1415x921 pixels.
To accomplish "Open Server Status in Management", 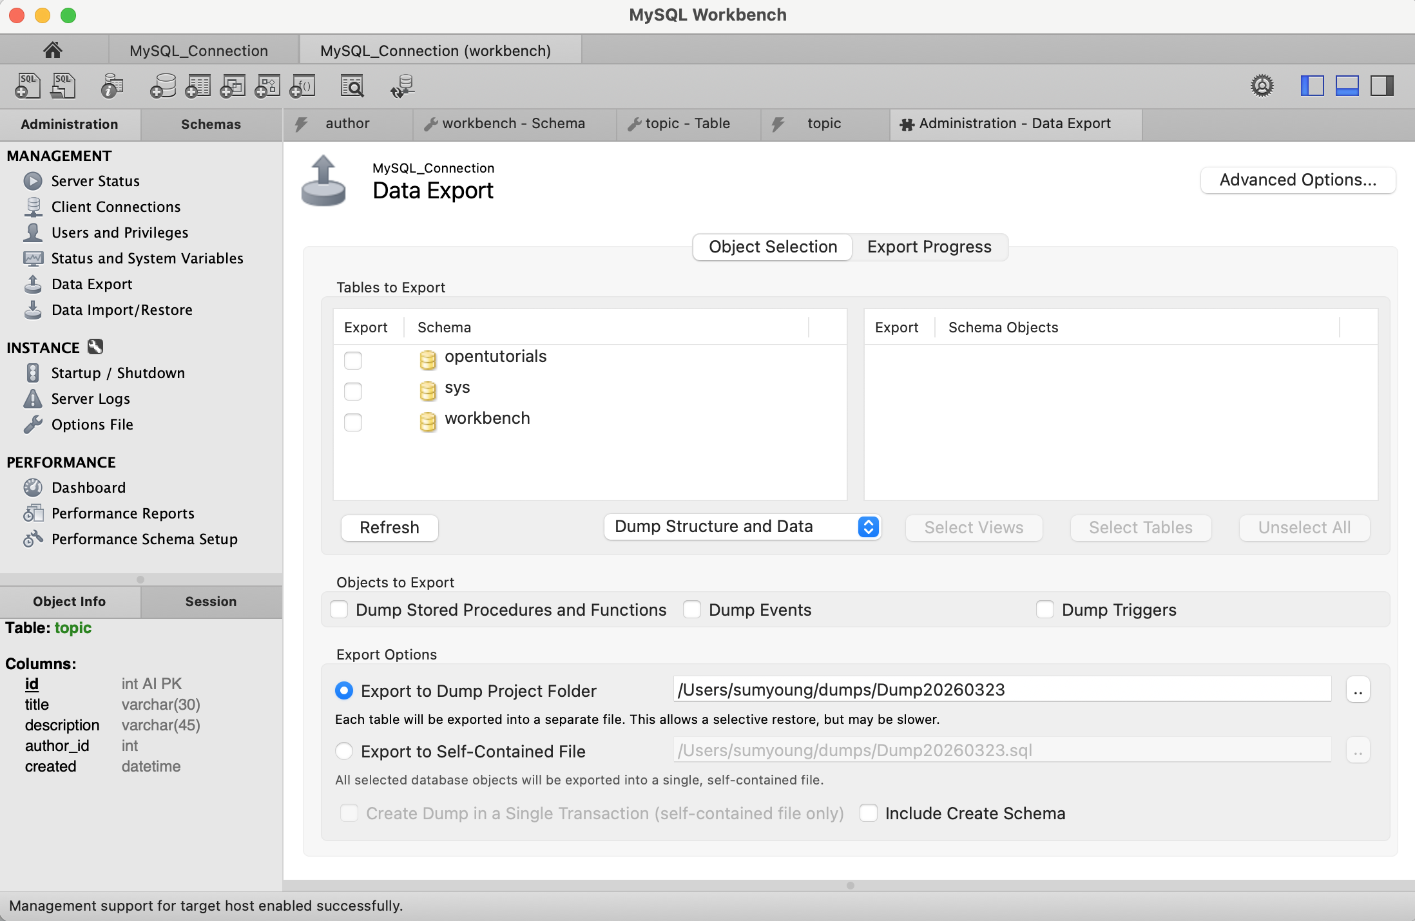I will (95, 181).
